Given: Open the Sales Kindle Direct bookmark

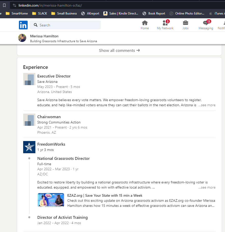Looking at the screenshot, I should [121, 13].
